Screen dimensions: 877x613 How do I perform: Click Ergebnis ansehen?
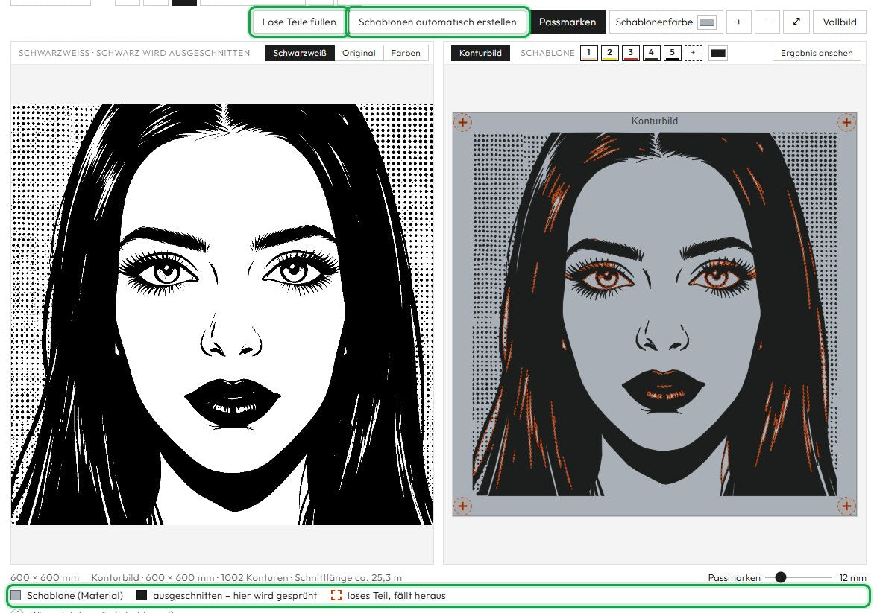817,53
